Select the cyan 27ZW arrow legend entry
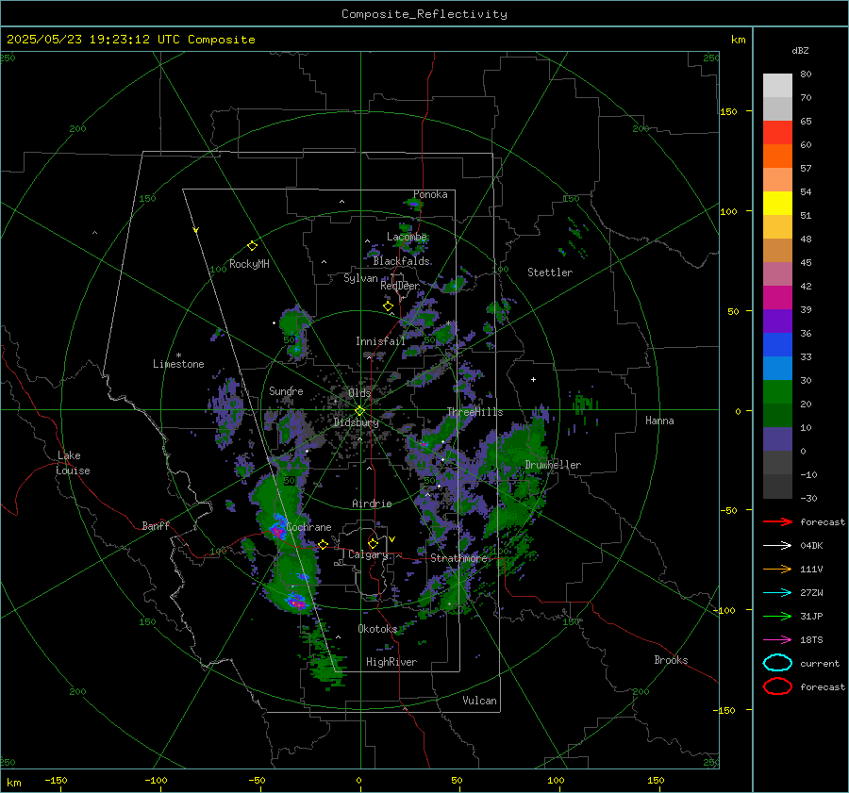Image resolution: width=849 pixels, height=793 pixels. (x=777, y=592)
